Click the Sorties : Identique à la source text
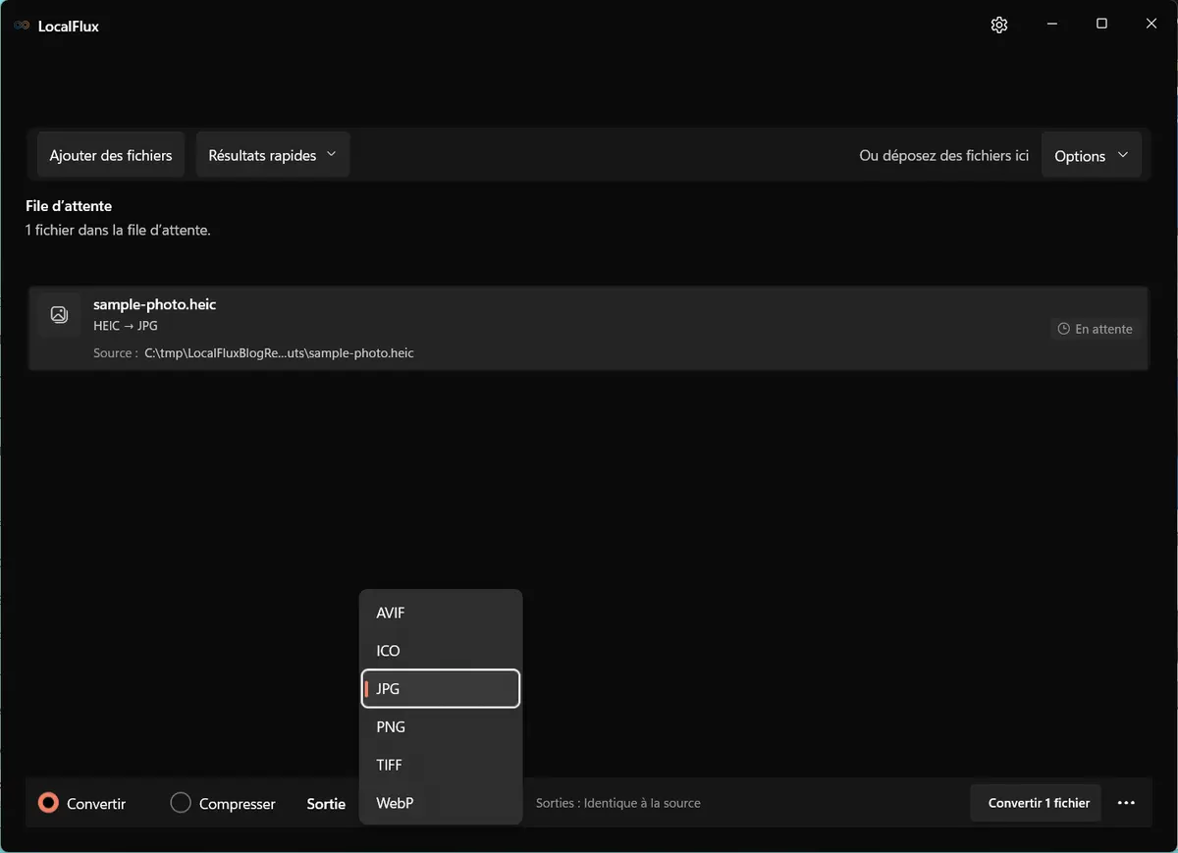 pyautogui.click(x=618, y=803)
